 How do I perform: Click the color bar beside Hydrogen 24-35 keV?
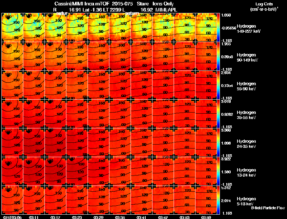pyautogui.click(x=218, y=142)
